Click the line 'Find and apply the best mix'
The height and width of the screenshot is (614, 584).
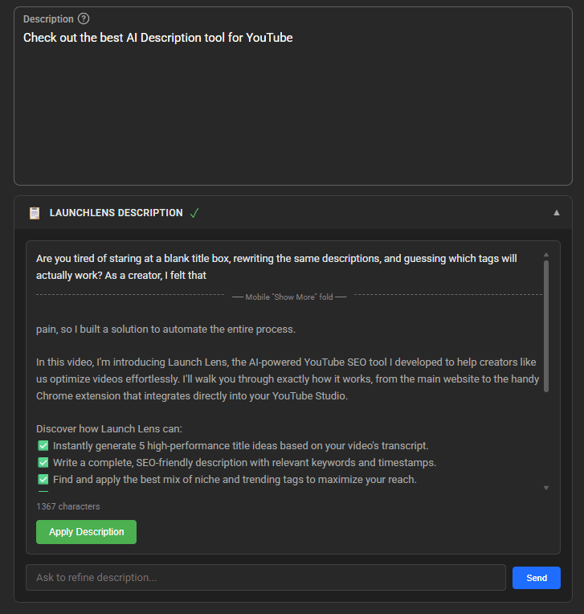pyautogui.click(x=235, y=479)
